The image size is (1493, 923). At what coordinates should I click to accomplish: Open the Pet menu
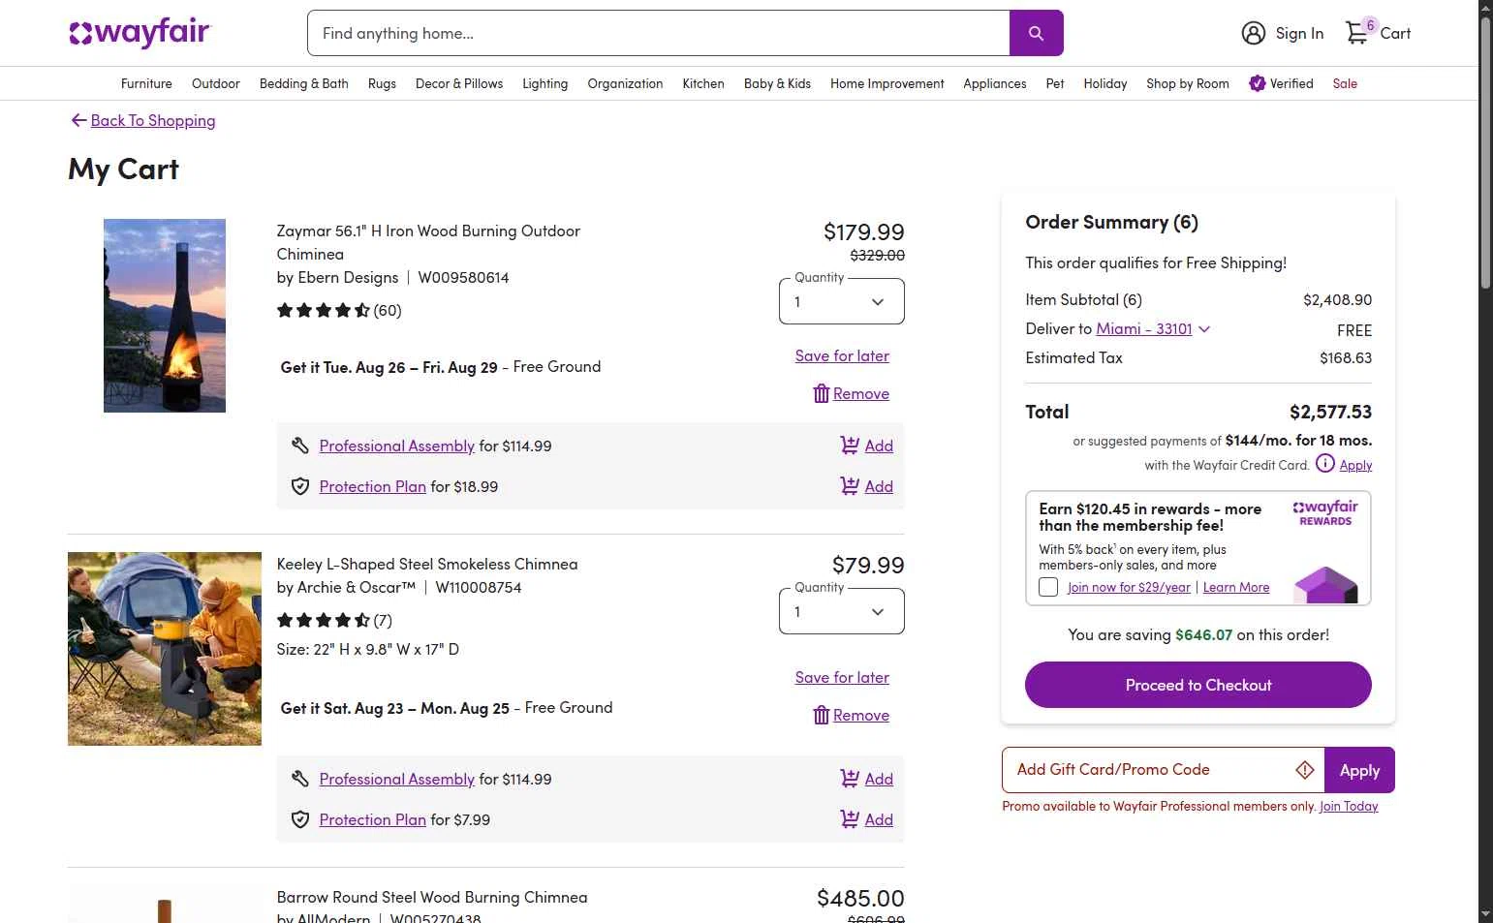[1055, 83]
